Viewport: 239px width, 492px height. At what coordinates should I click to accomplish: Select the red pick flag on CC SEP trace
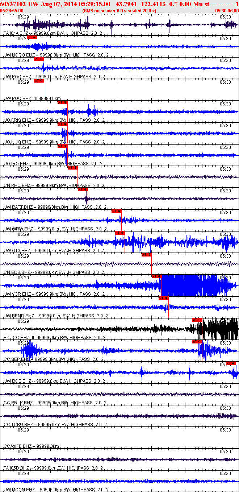(x=197, y=341)
